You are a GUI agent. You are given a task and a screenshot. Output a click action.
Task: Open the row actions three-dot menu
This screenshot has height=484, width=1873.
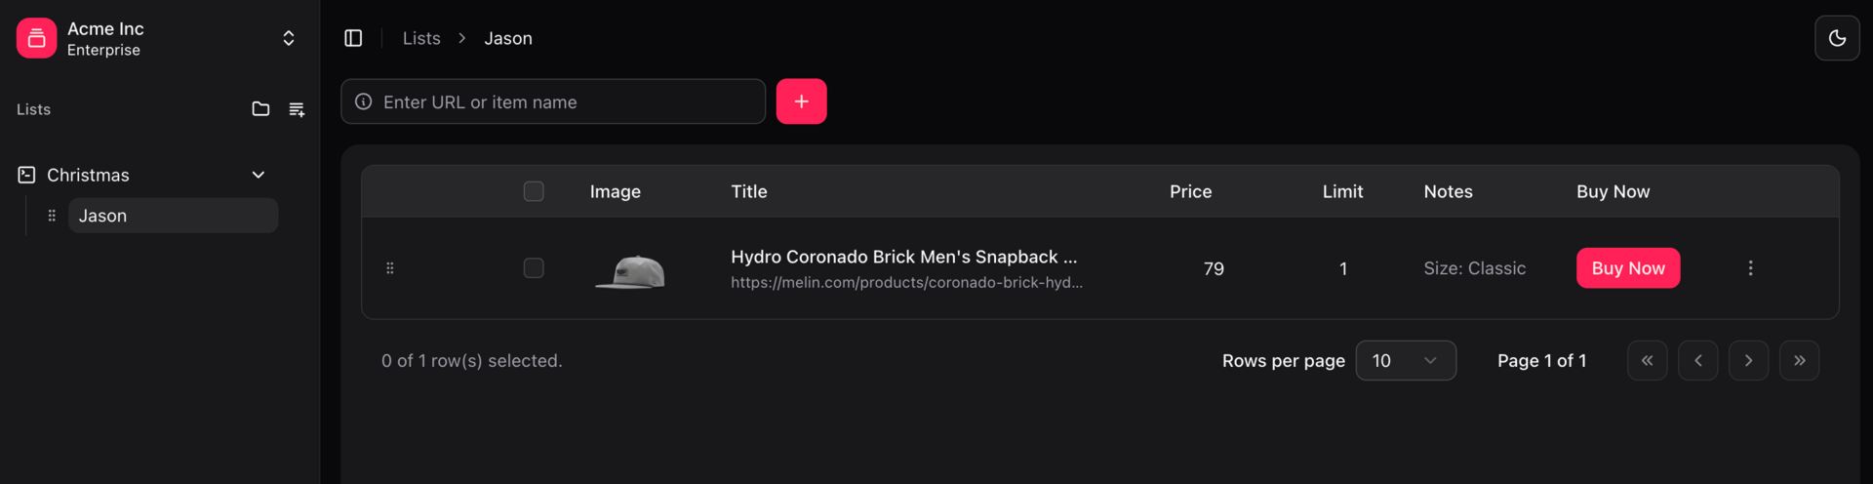click(x=1750, y=268)
